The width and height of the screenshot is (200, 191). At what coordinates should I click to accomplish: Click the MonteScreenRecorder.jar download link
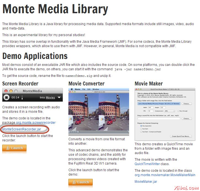click(22, 129)
